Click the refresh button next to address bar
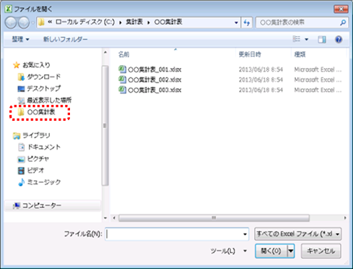The height and width of the screenshot is (269, 353). (247, 22)
